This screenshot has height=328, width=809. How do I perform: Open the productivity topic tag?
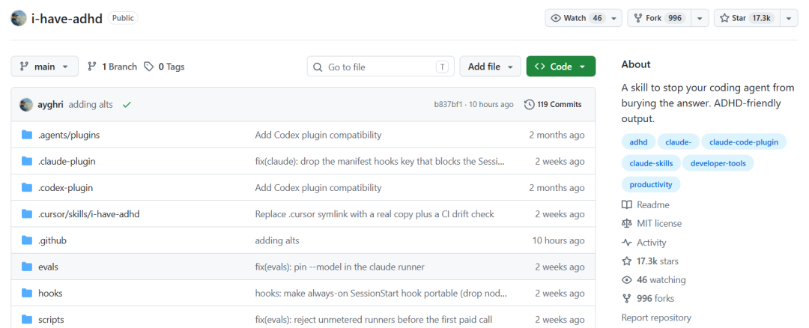(x=651, y=184)
